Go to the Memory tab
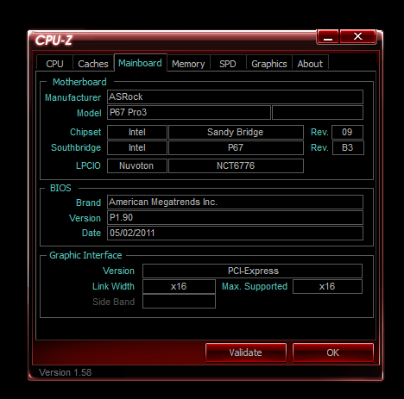The height and width of the screenshot is (399, 404). [188, 64]
